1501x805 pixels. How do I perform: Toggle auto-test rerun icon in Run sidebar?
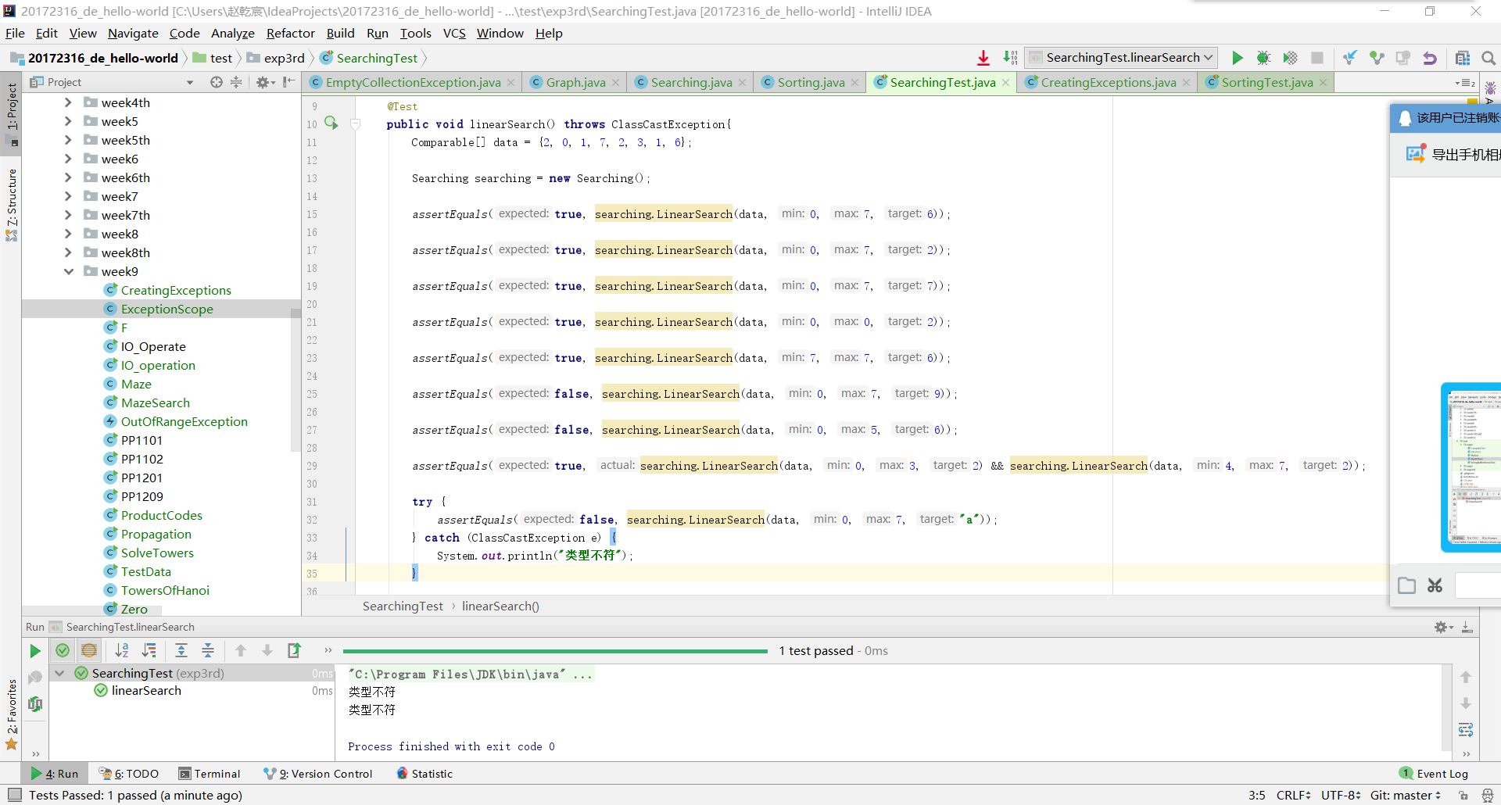(35, 704)
